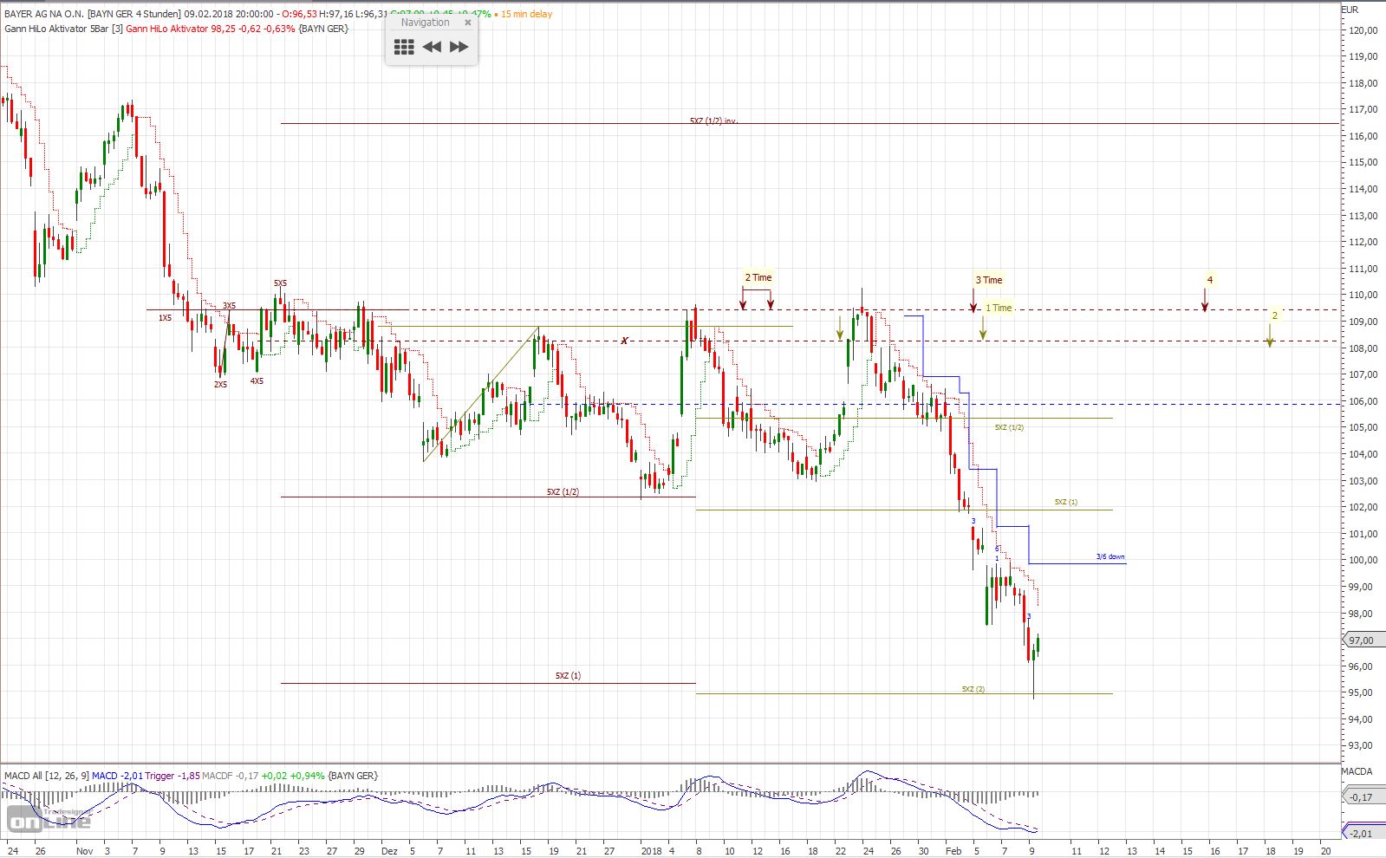
Task: Click the red 'x' marker on the chart
Action: (624, 341)
